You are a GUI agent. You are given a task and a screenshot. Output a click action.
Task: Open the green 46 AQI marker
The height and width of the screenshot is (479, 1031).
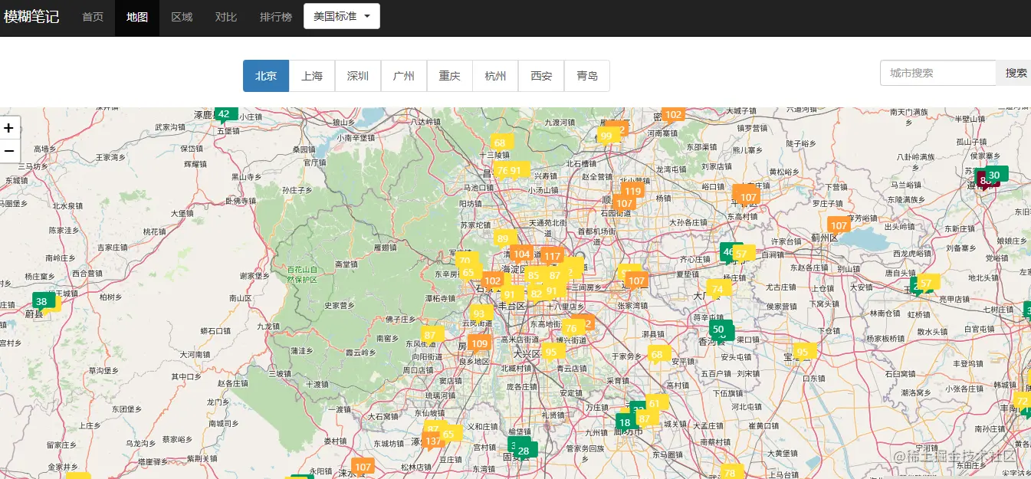[728, 251]
